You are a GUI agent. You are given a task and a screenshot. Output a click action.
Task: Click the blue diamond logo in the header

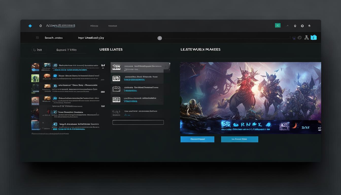tap(30, 26)
